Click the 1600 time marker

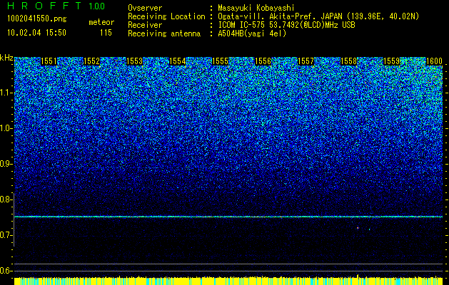point(435,61)
